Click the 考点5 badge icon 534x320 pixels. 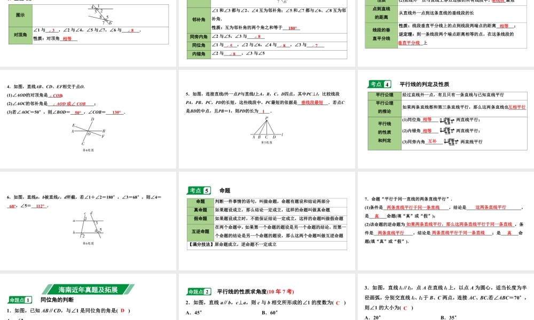[200, 190]
